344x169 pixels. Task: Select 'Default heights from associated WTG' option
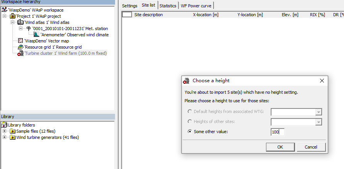pyautogui.click(x=190, y=112)
